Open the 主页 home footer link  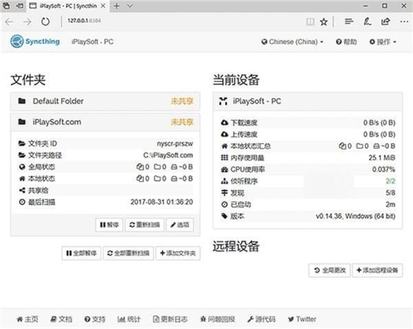27,319
